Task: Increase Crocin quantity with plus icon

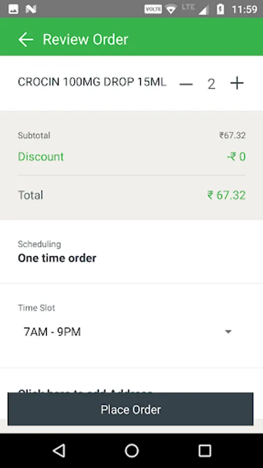Action: click(237, 83)
